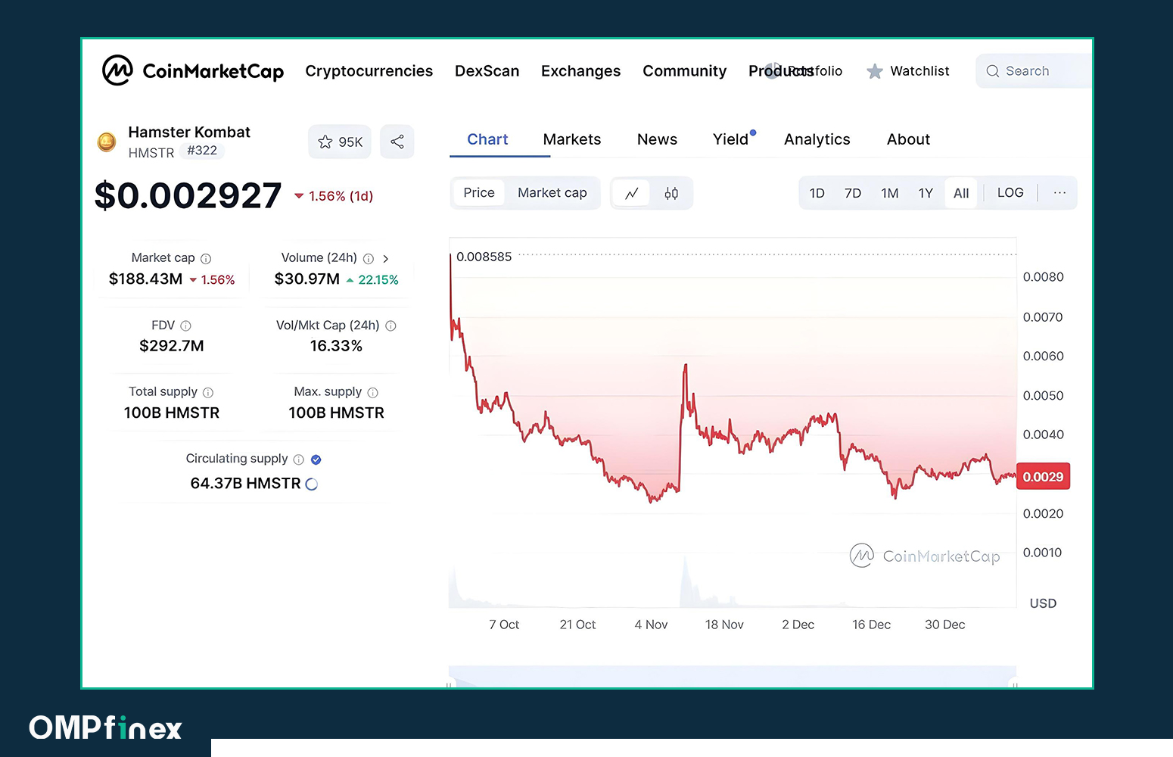This screenshot has height=757, width=1173.
Task: Click the search magnifier icon
Action: 993,71
